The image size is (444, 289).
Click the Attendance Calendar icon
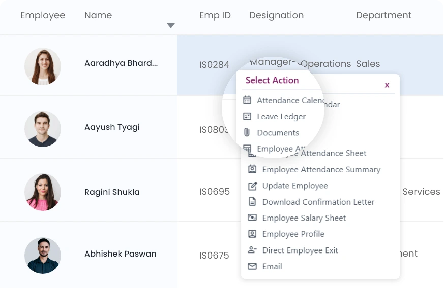pyautogui.click(x=247, y=100)
